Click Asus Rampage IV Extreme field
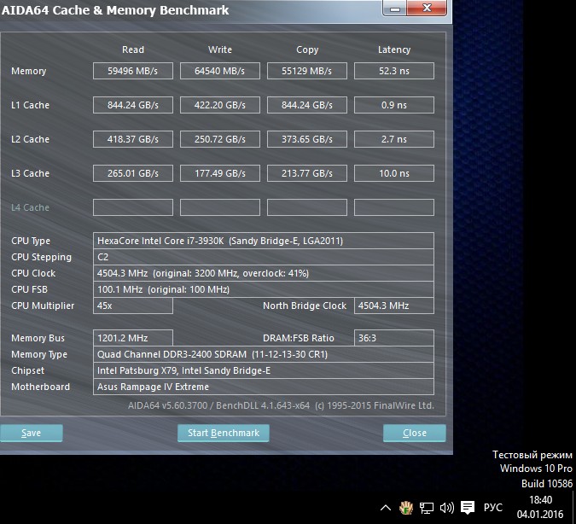Image resolution: width=576 pixels, height=524 pixels. pyautogui.click(x=264, y=387)
